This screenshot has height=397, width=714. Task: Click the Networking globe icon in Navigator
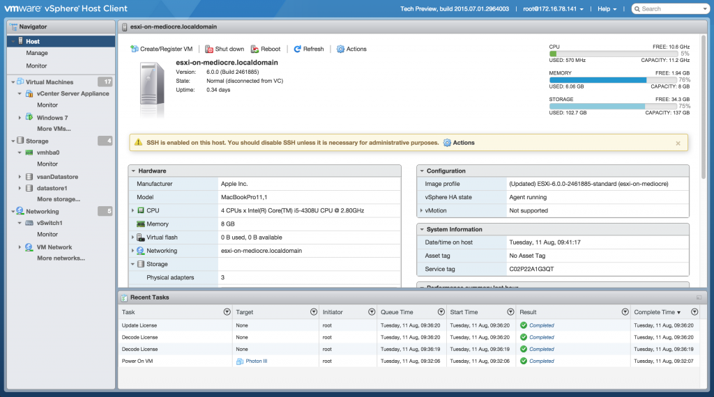tap(20, 211)
